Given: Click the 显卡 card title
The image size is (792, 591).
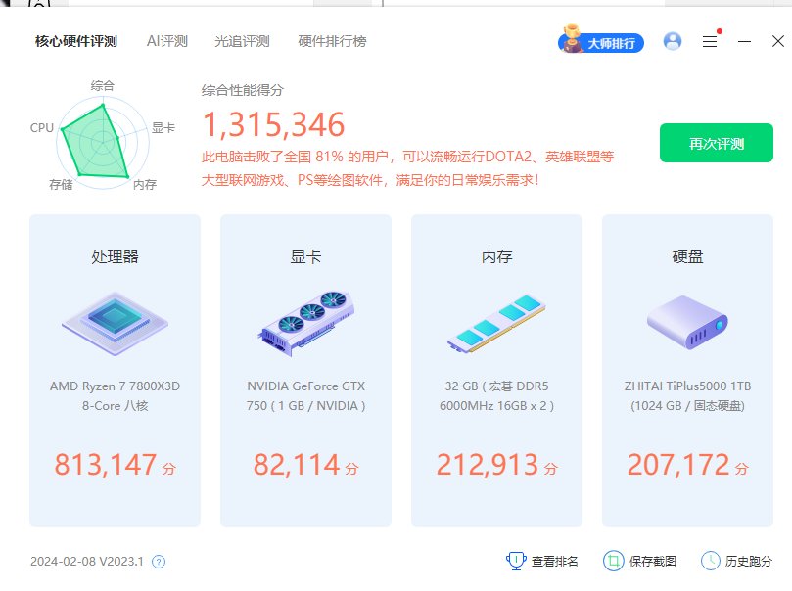Looking at the screenshot, I should [x=306, y=257].
